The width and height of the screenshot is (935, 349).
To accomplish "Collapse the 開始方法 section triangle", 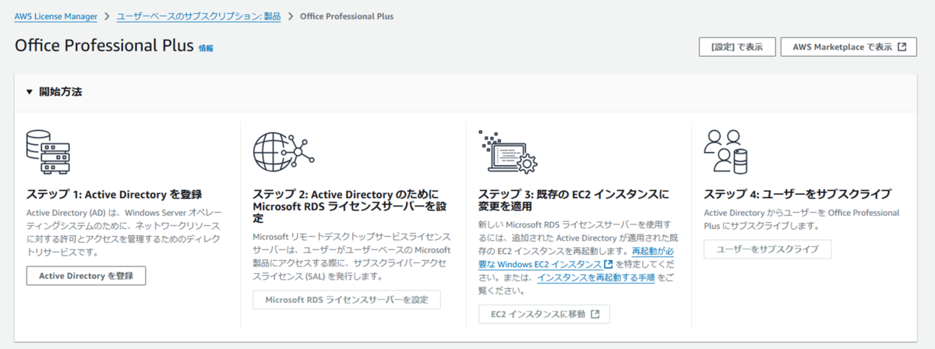I will pyautogui.click(x=30, y=92).
